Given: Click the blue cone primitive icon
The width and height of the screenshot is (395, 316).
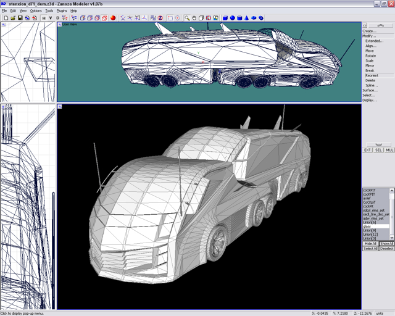Looking at the screenshot, I should [247, 18].
